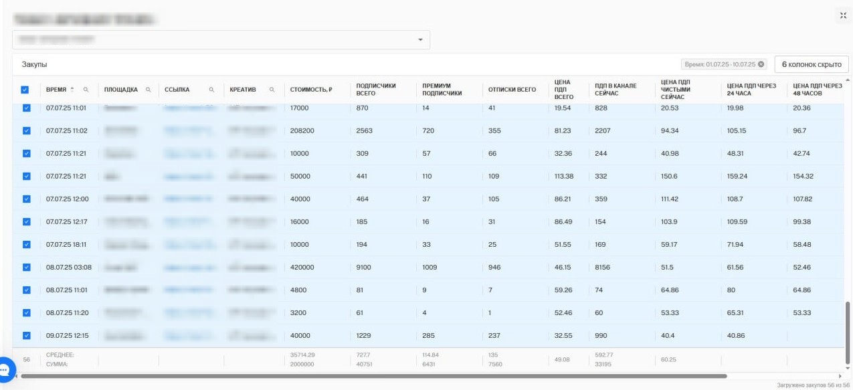Click the cost cell 4800
Screen dimensions: 853x390
tap(298, 290)
